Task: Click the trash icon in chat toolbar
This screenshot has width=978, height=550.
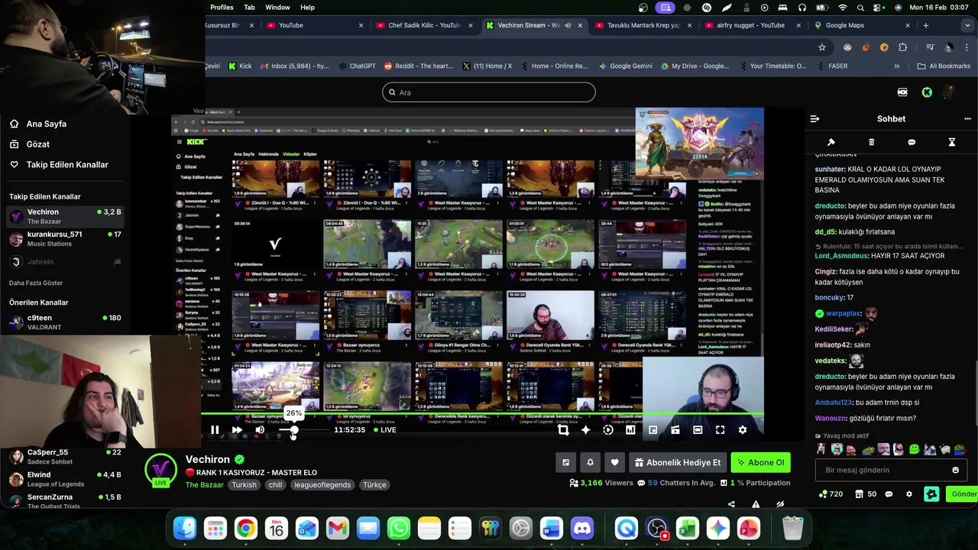Action: coord(871,142)
